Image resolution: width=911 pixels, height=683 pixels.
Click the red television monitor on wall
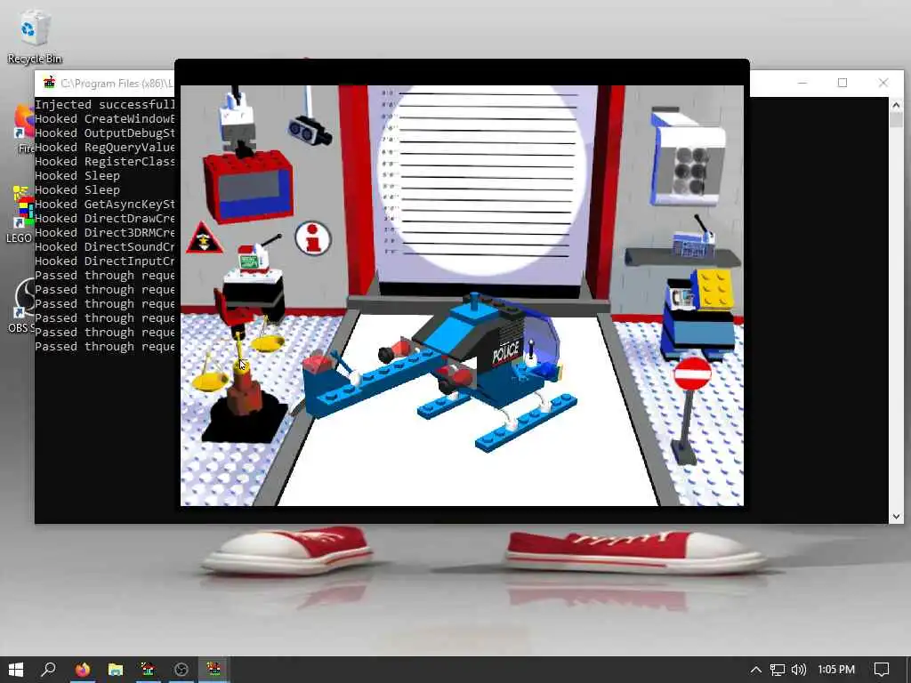[x=249, y=186]
